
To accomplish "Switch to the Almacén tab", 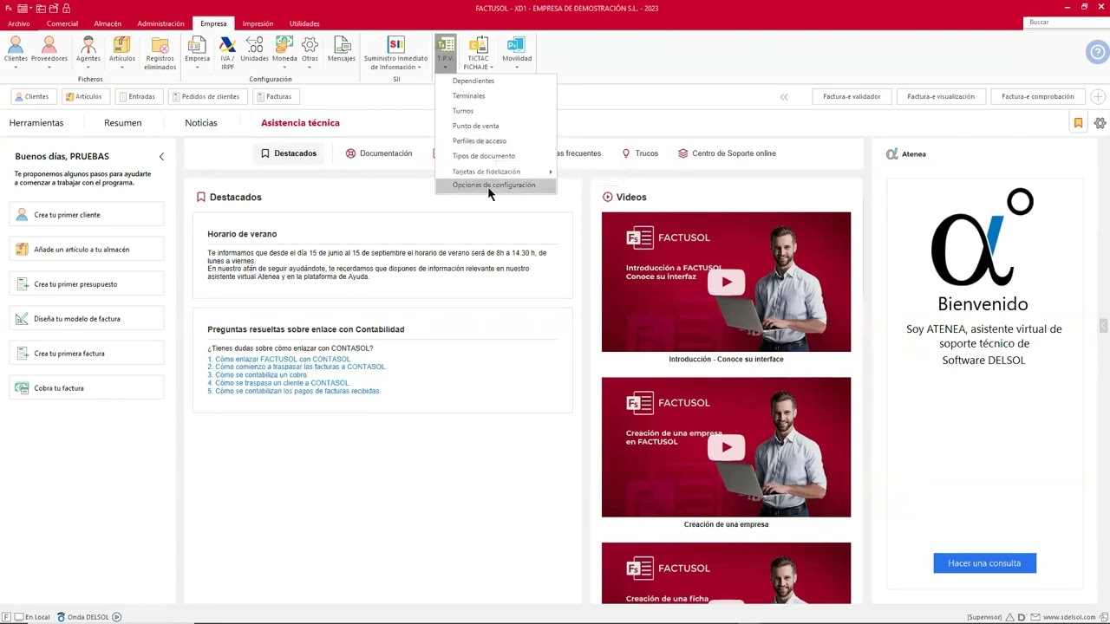I will (108, 23).
